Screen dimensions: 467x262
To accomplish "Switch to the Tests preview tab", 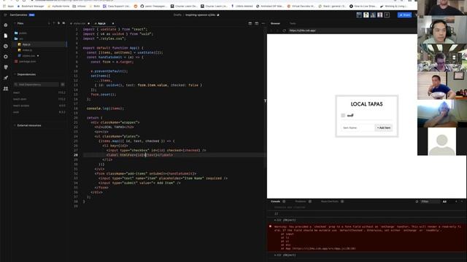I will (293, 23).
